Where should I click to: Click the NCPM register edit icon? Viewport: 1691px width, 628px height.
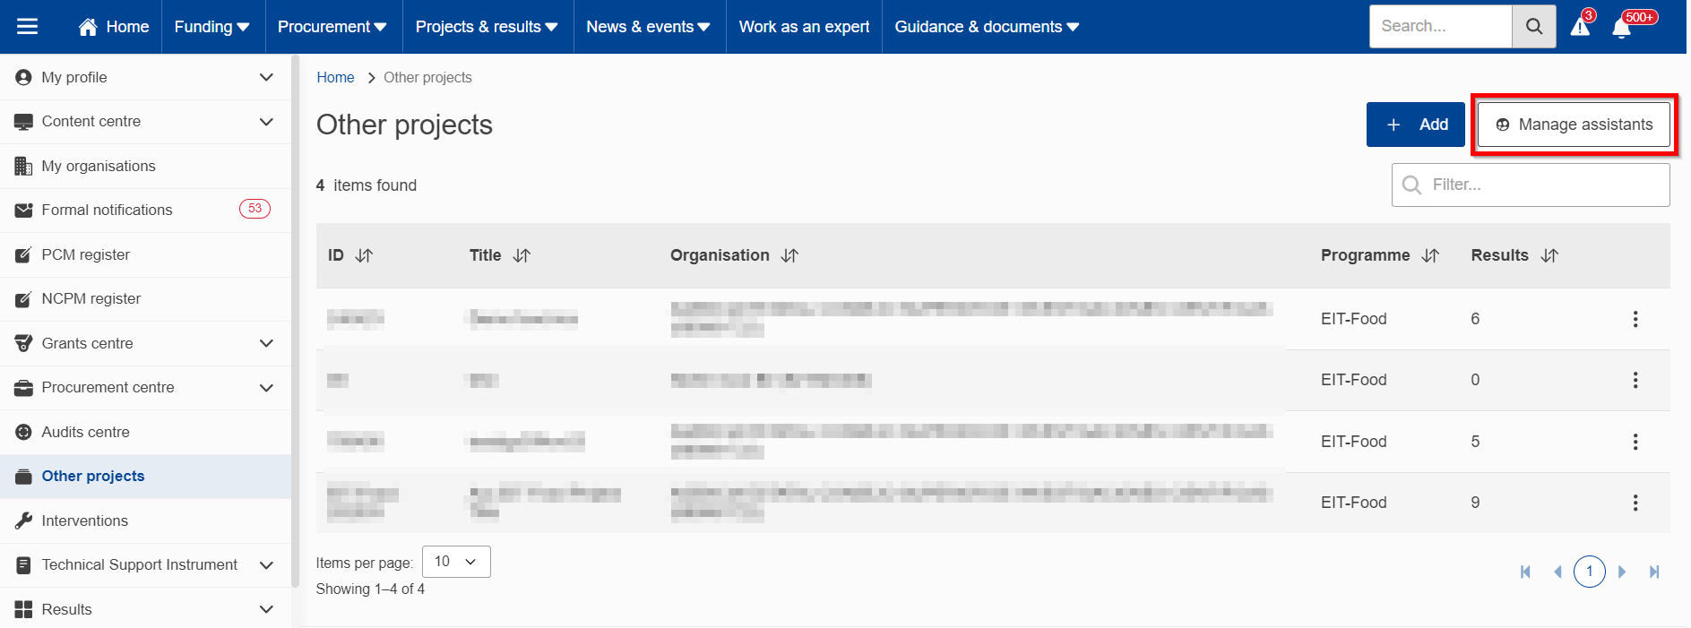tap(23, 299)
